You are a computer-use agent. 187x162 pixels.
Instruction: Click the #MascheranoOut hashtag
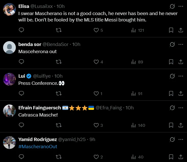click(x=38, y=147)
